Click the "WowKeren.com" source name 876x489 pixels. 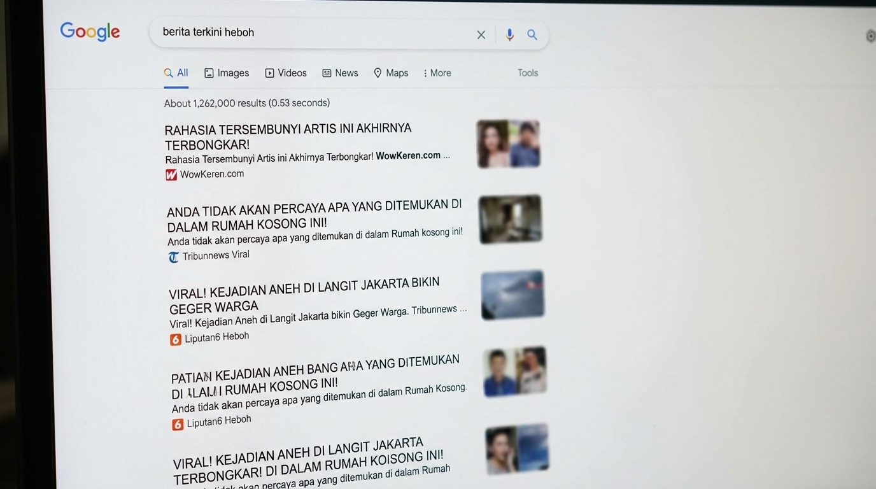click(x=212, y=174)
